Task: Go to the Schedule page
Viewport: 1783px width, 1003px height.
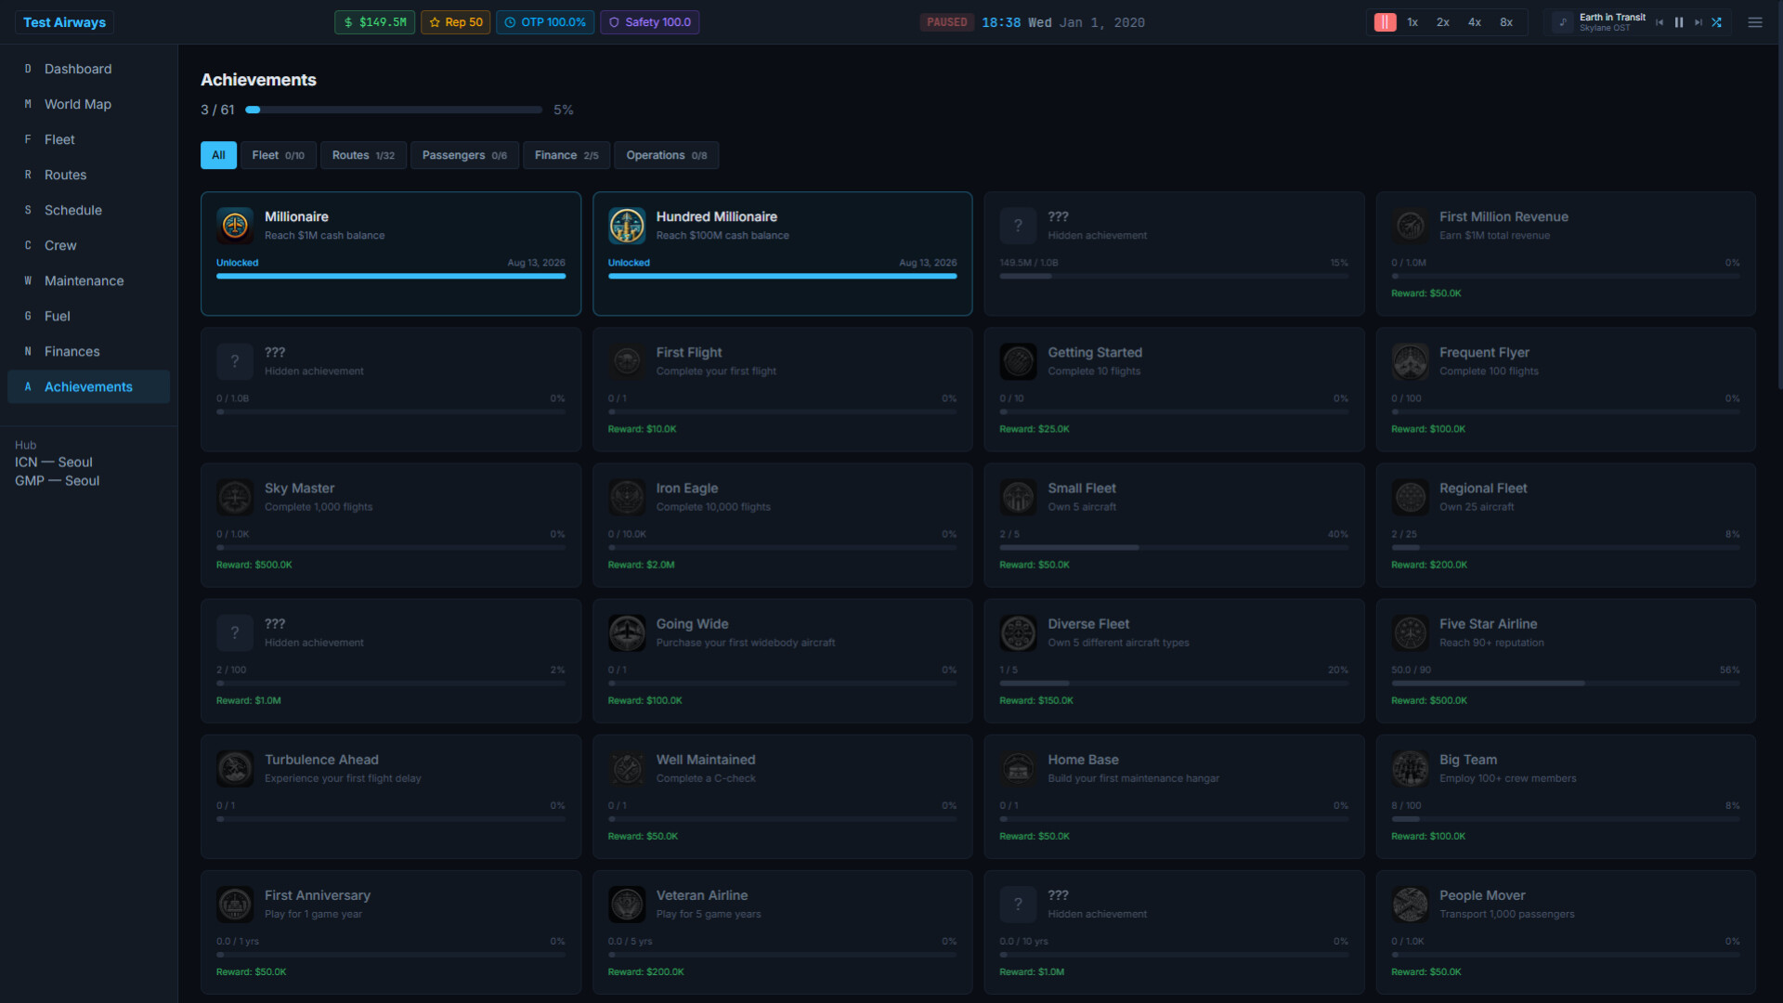Action: 88,210
